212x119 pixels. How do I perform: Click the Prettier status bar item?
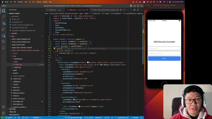135,118
